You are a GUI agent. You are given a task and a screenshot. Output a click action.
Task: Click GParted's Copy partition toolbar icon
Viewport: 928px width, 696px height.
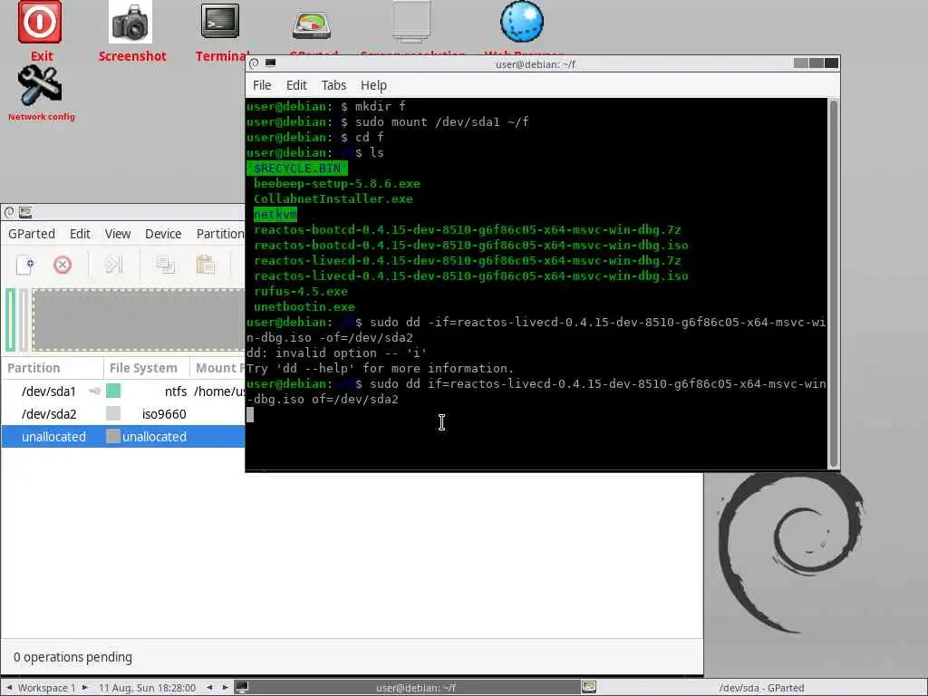[x=165, y=265]
